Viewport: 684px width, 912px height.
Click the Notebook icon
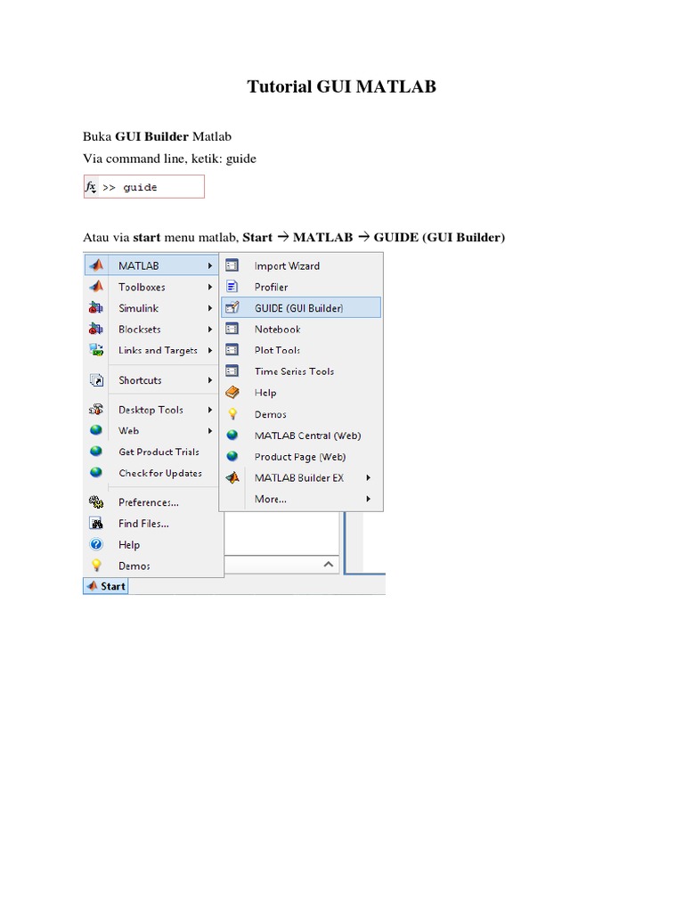pos(232,329)
